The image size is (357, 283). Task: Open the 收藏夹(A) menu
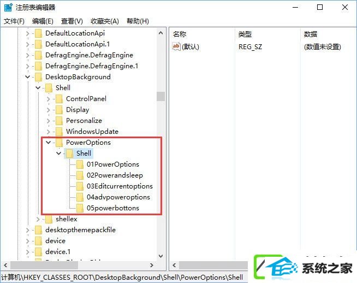pyautogui.click(x=105, y=21)
